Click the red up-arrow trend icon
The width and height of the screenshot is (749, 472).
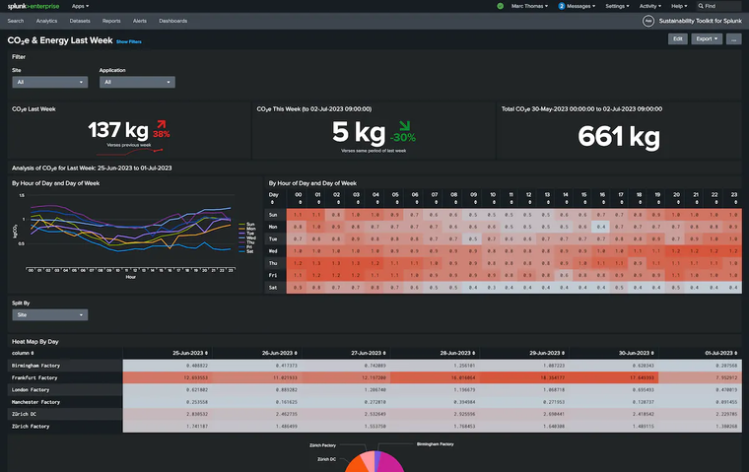point(162,125)
